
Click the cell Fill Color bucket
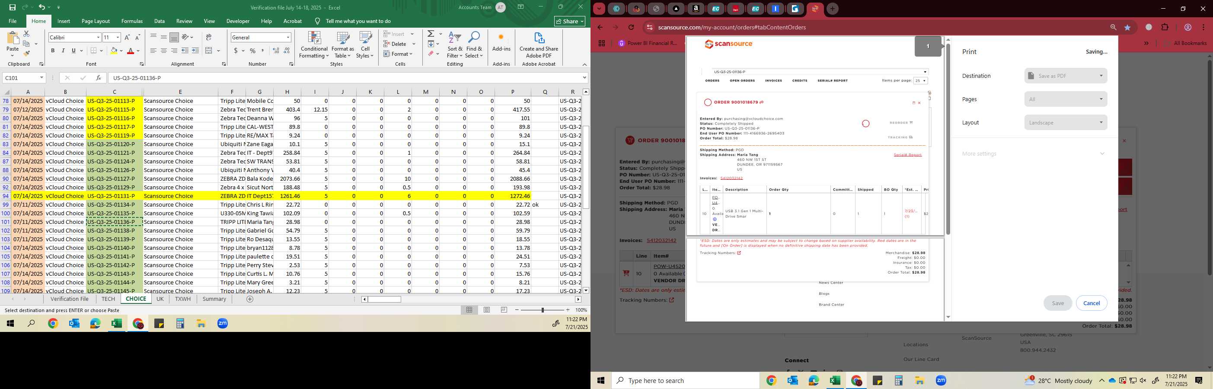tap(114, 51)
